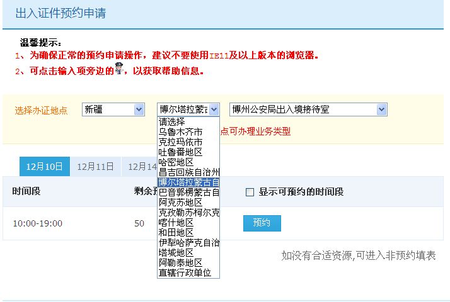Toggle 显示可预约的时间段 checkbox

249,192
